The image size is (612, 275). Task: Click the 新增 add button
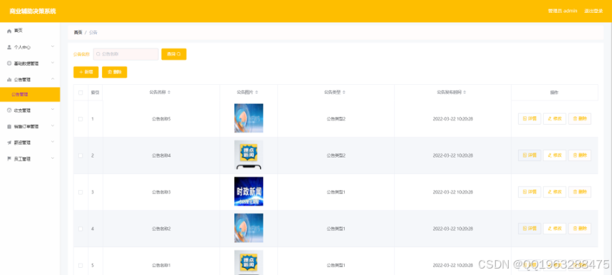point(86,72)
